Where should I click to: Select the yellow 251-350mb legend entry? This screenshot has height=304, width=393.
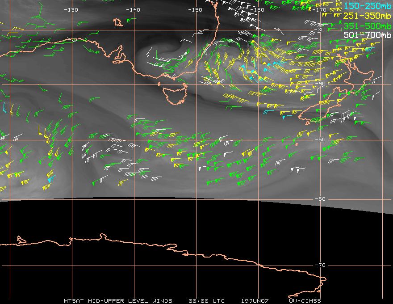click(x=368, y=16)
